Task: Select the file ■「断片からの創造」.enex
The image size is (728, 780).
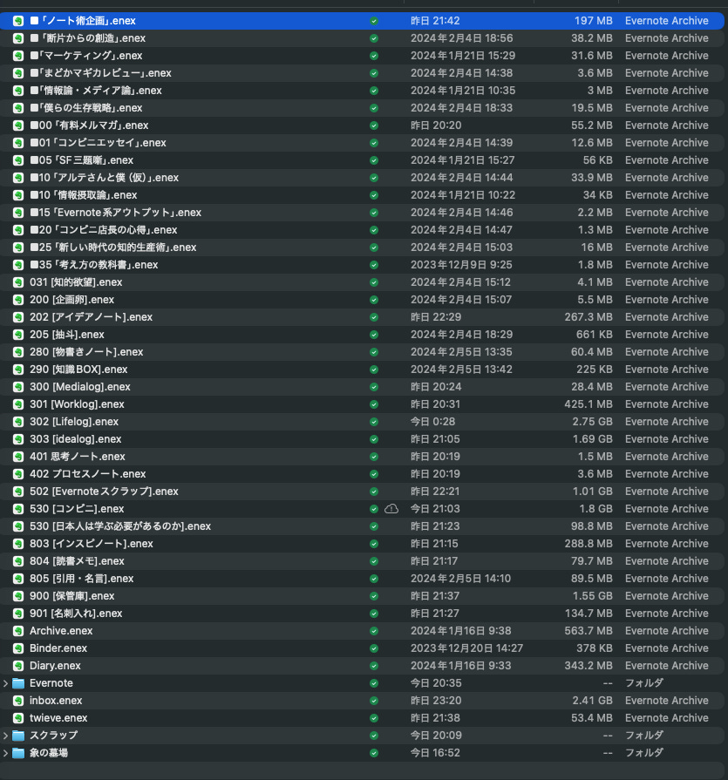Action: click(87, 38)
